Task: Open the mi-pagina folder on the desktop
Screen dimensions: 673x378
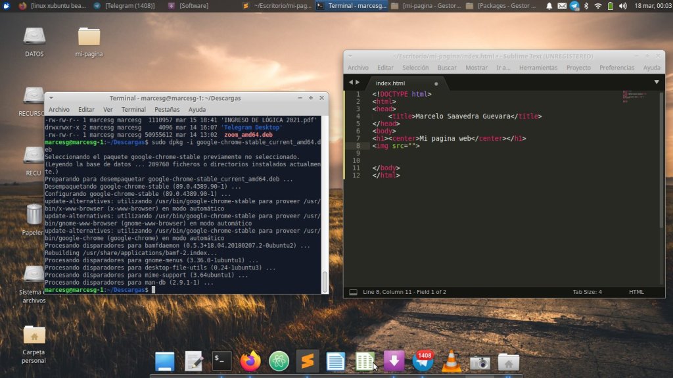Action: tap(89, 37)
